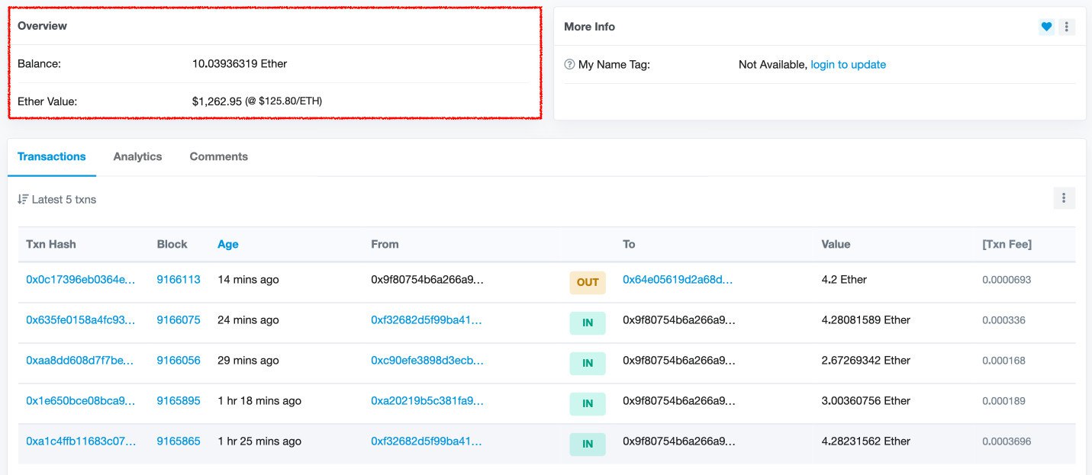This screenshot has width=1092, height=475.
Task: Open block 9166113
Action: point(179,280)
